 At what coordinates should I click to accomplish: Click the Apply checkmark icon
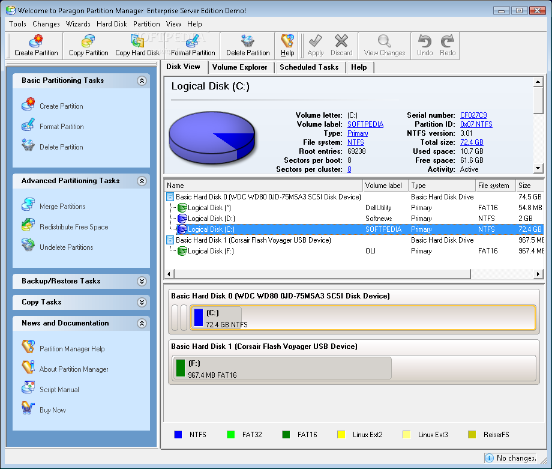316,41
